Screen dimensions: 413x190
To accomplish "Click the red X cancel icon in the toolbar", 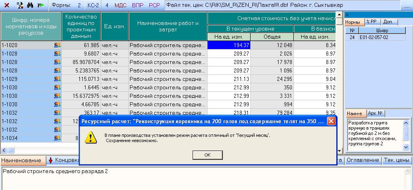I will (x=7, y=5).
